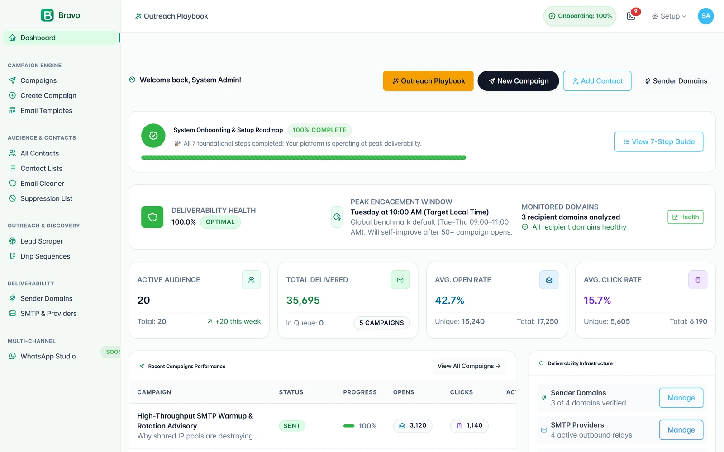Click the Onboarding: 100% status pill
The image size is (724, 452).
click(580, 16)
